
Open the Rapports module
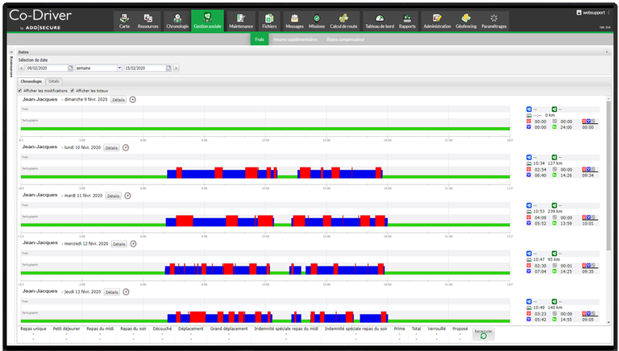coord(407,21)
